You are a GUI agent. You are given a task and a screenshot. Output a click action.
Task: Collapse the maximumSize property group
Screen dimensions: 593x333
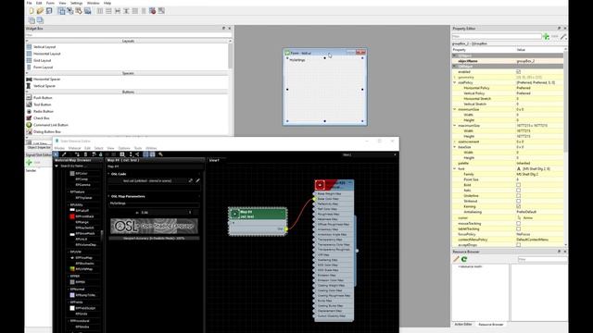pyautogui.click(x=455, y=126)
